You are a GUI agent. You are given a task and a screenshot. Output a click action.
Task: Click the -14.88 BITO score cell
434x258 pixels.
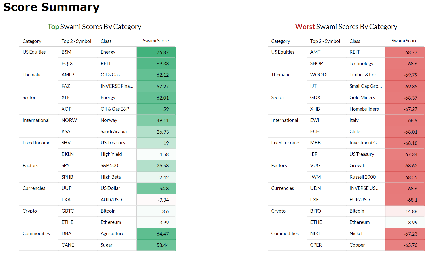tap(405, 211)
